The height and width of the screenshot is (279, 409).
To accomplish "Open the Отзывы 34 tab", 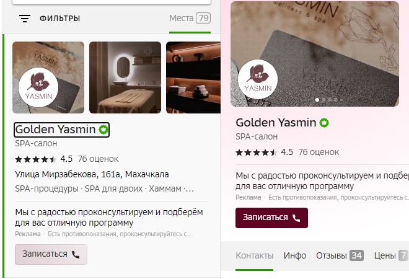I will [340, 255].
